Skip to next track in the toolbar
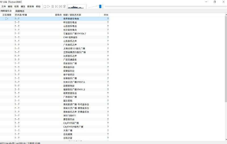The width and height of the screenshot is (227, 144). 60,7
